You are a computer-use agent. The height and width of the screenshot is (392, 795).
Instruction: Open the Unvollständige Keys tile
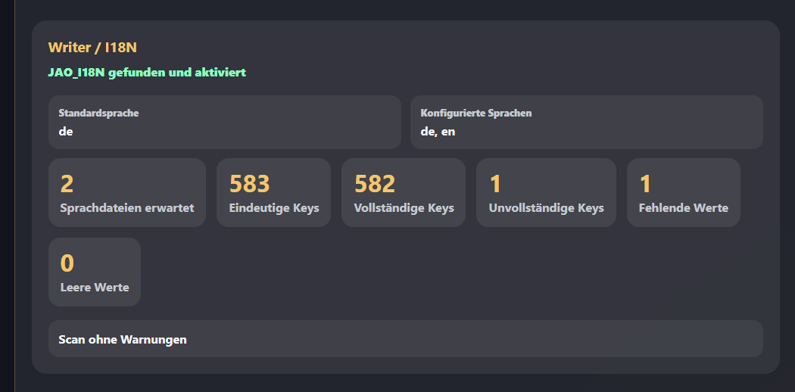click(x=546, y=192)
